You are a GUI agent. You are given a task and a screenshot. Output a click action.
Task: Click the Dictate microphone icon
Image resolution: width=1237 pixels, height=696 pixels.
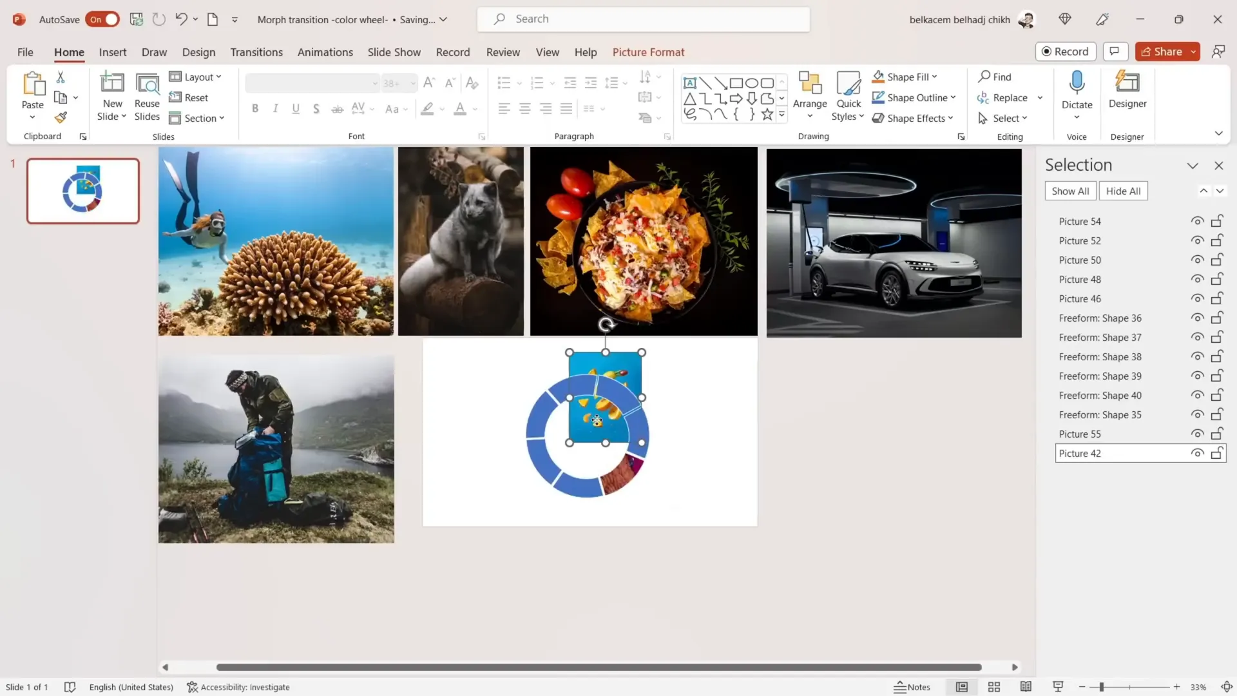pos(1077,82)
